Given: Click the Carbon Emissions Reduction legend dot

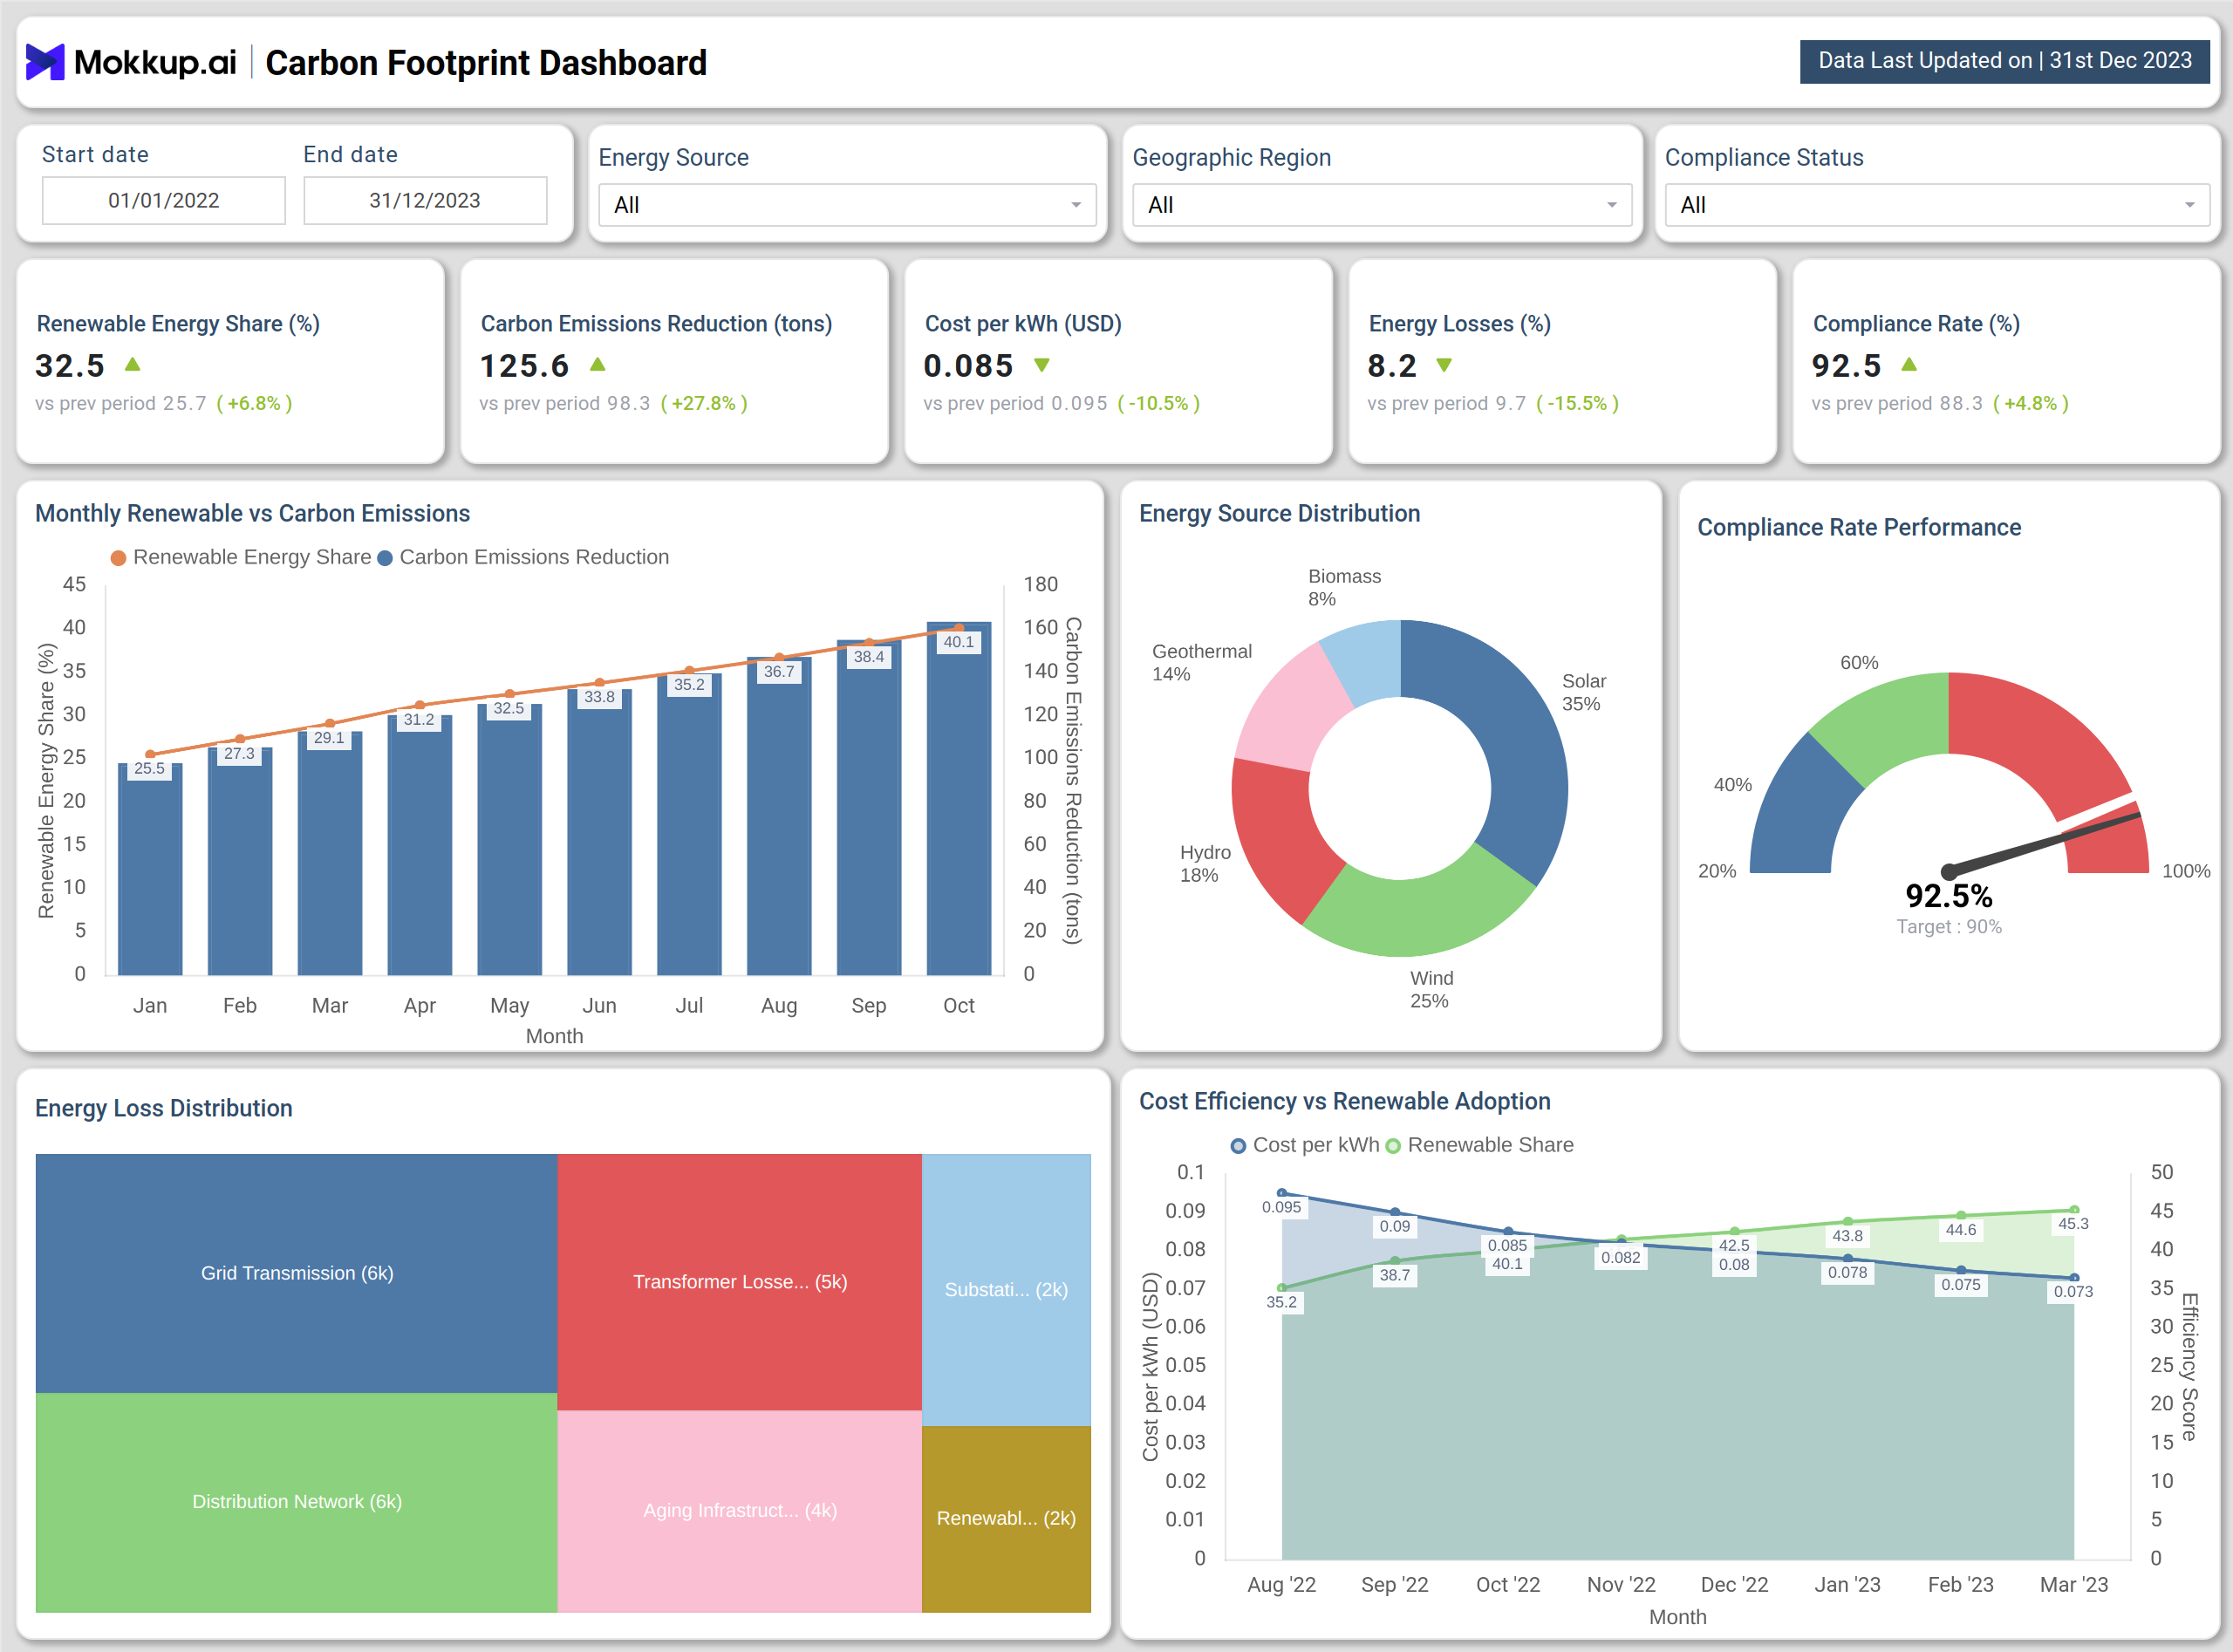Looking at the screenshot, I should 385,558.
